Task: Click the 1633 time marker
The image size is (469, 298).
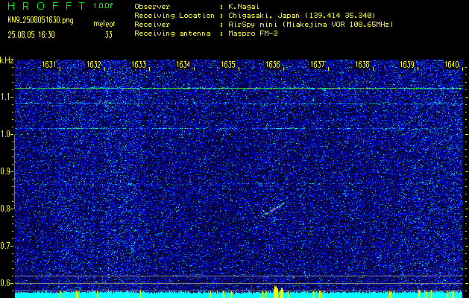Action: point(139,65)
